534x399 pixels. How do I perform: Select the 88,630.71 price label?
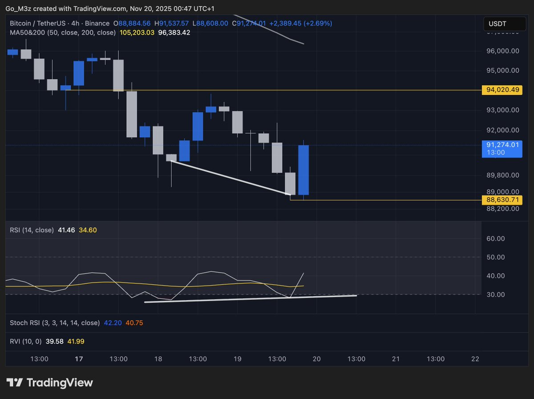[x=502, y=200]
